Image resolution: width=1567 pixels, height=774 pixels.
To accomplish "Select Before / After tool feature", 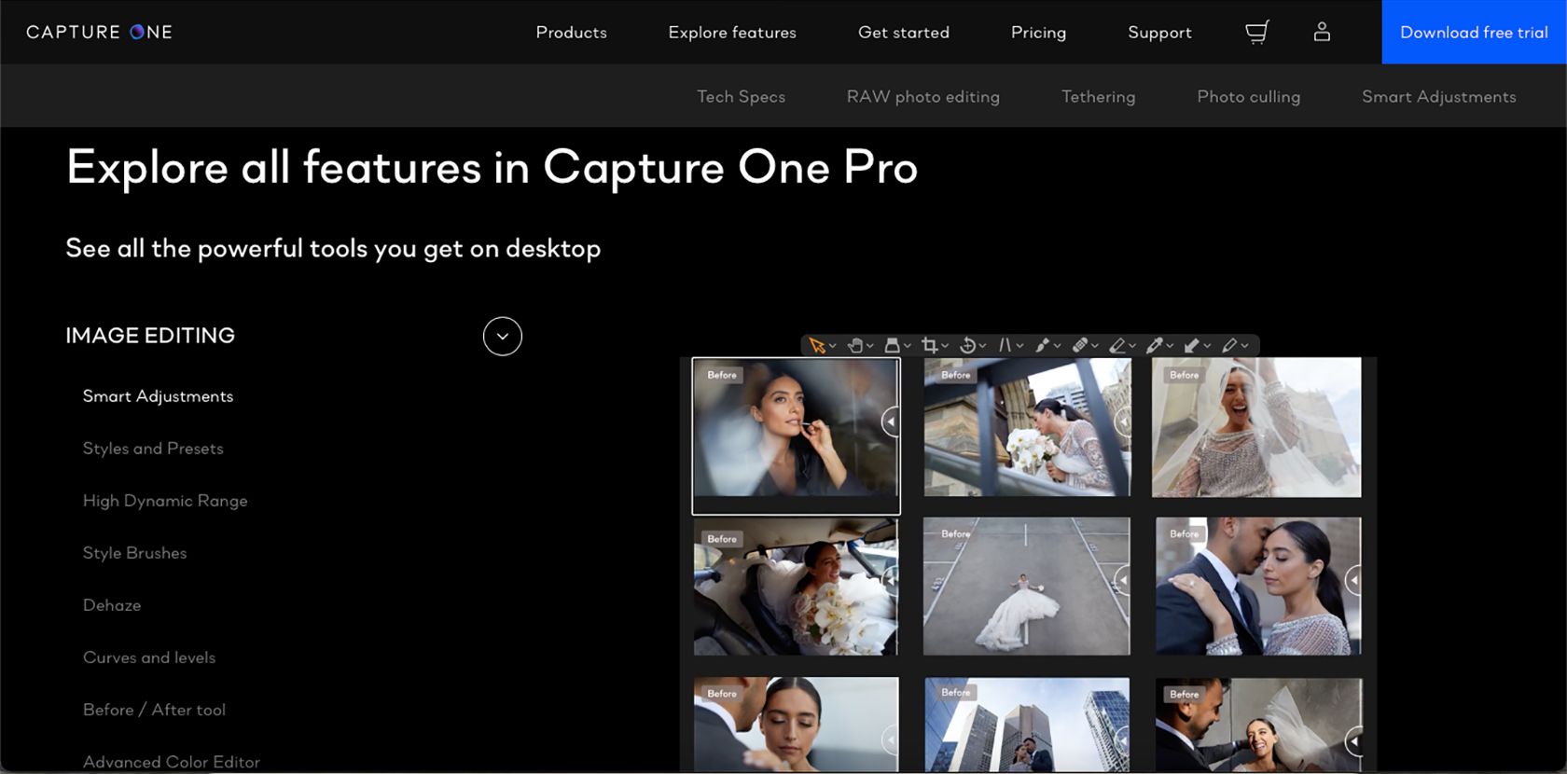I will point(154,710).
